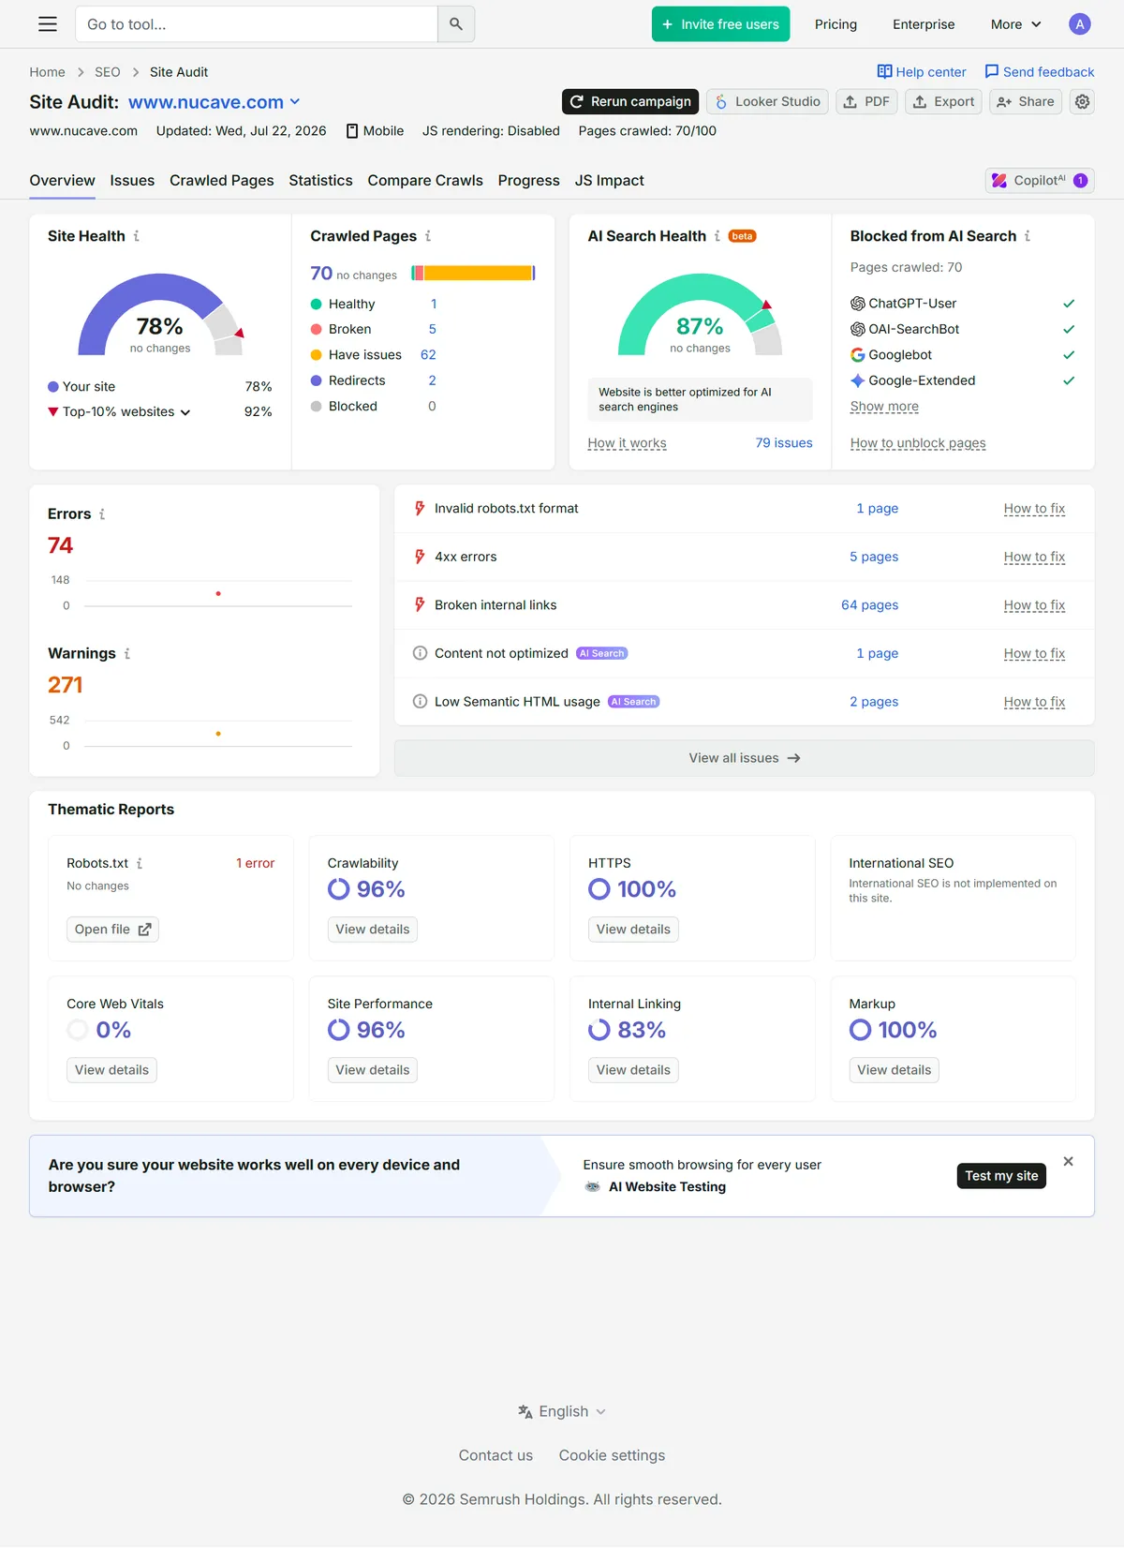Click the Have issues count 62
The image size is (1124, 1548).
point(428,355)
